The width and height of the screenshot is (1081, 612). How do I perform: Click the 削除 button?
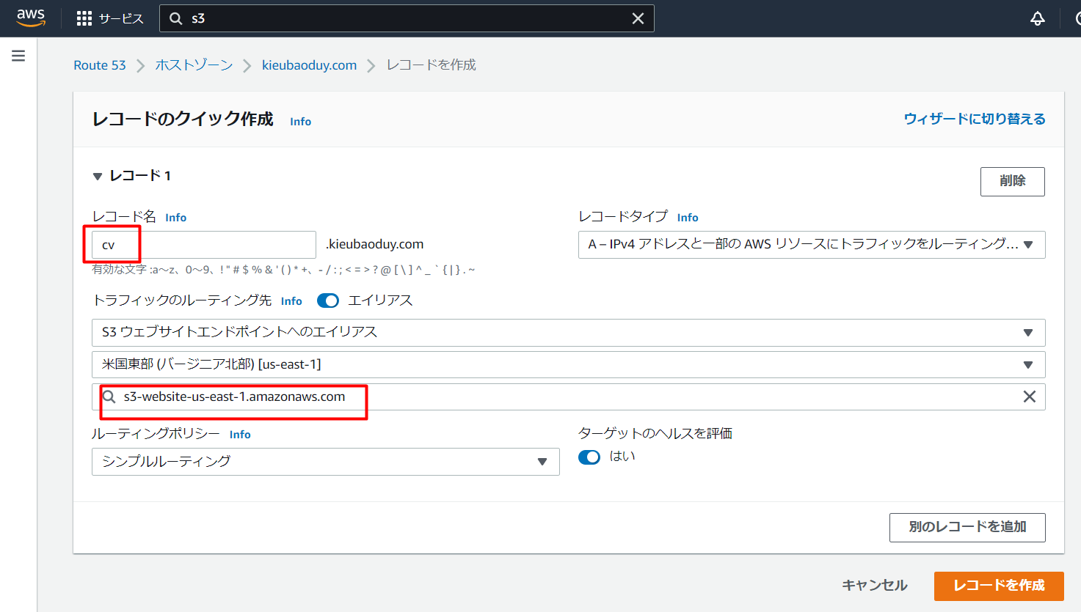click(x=1012, y=181)
